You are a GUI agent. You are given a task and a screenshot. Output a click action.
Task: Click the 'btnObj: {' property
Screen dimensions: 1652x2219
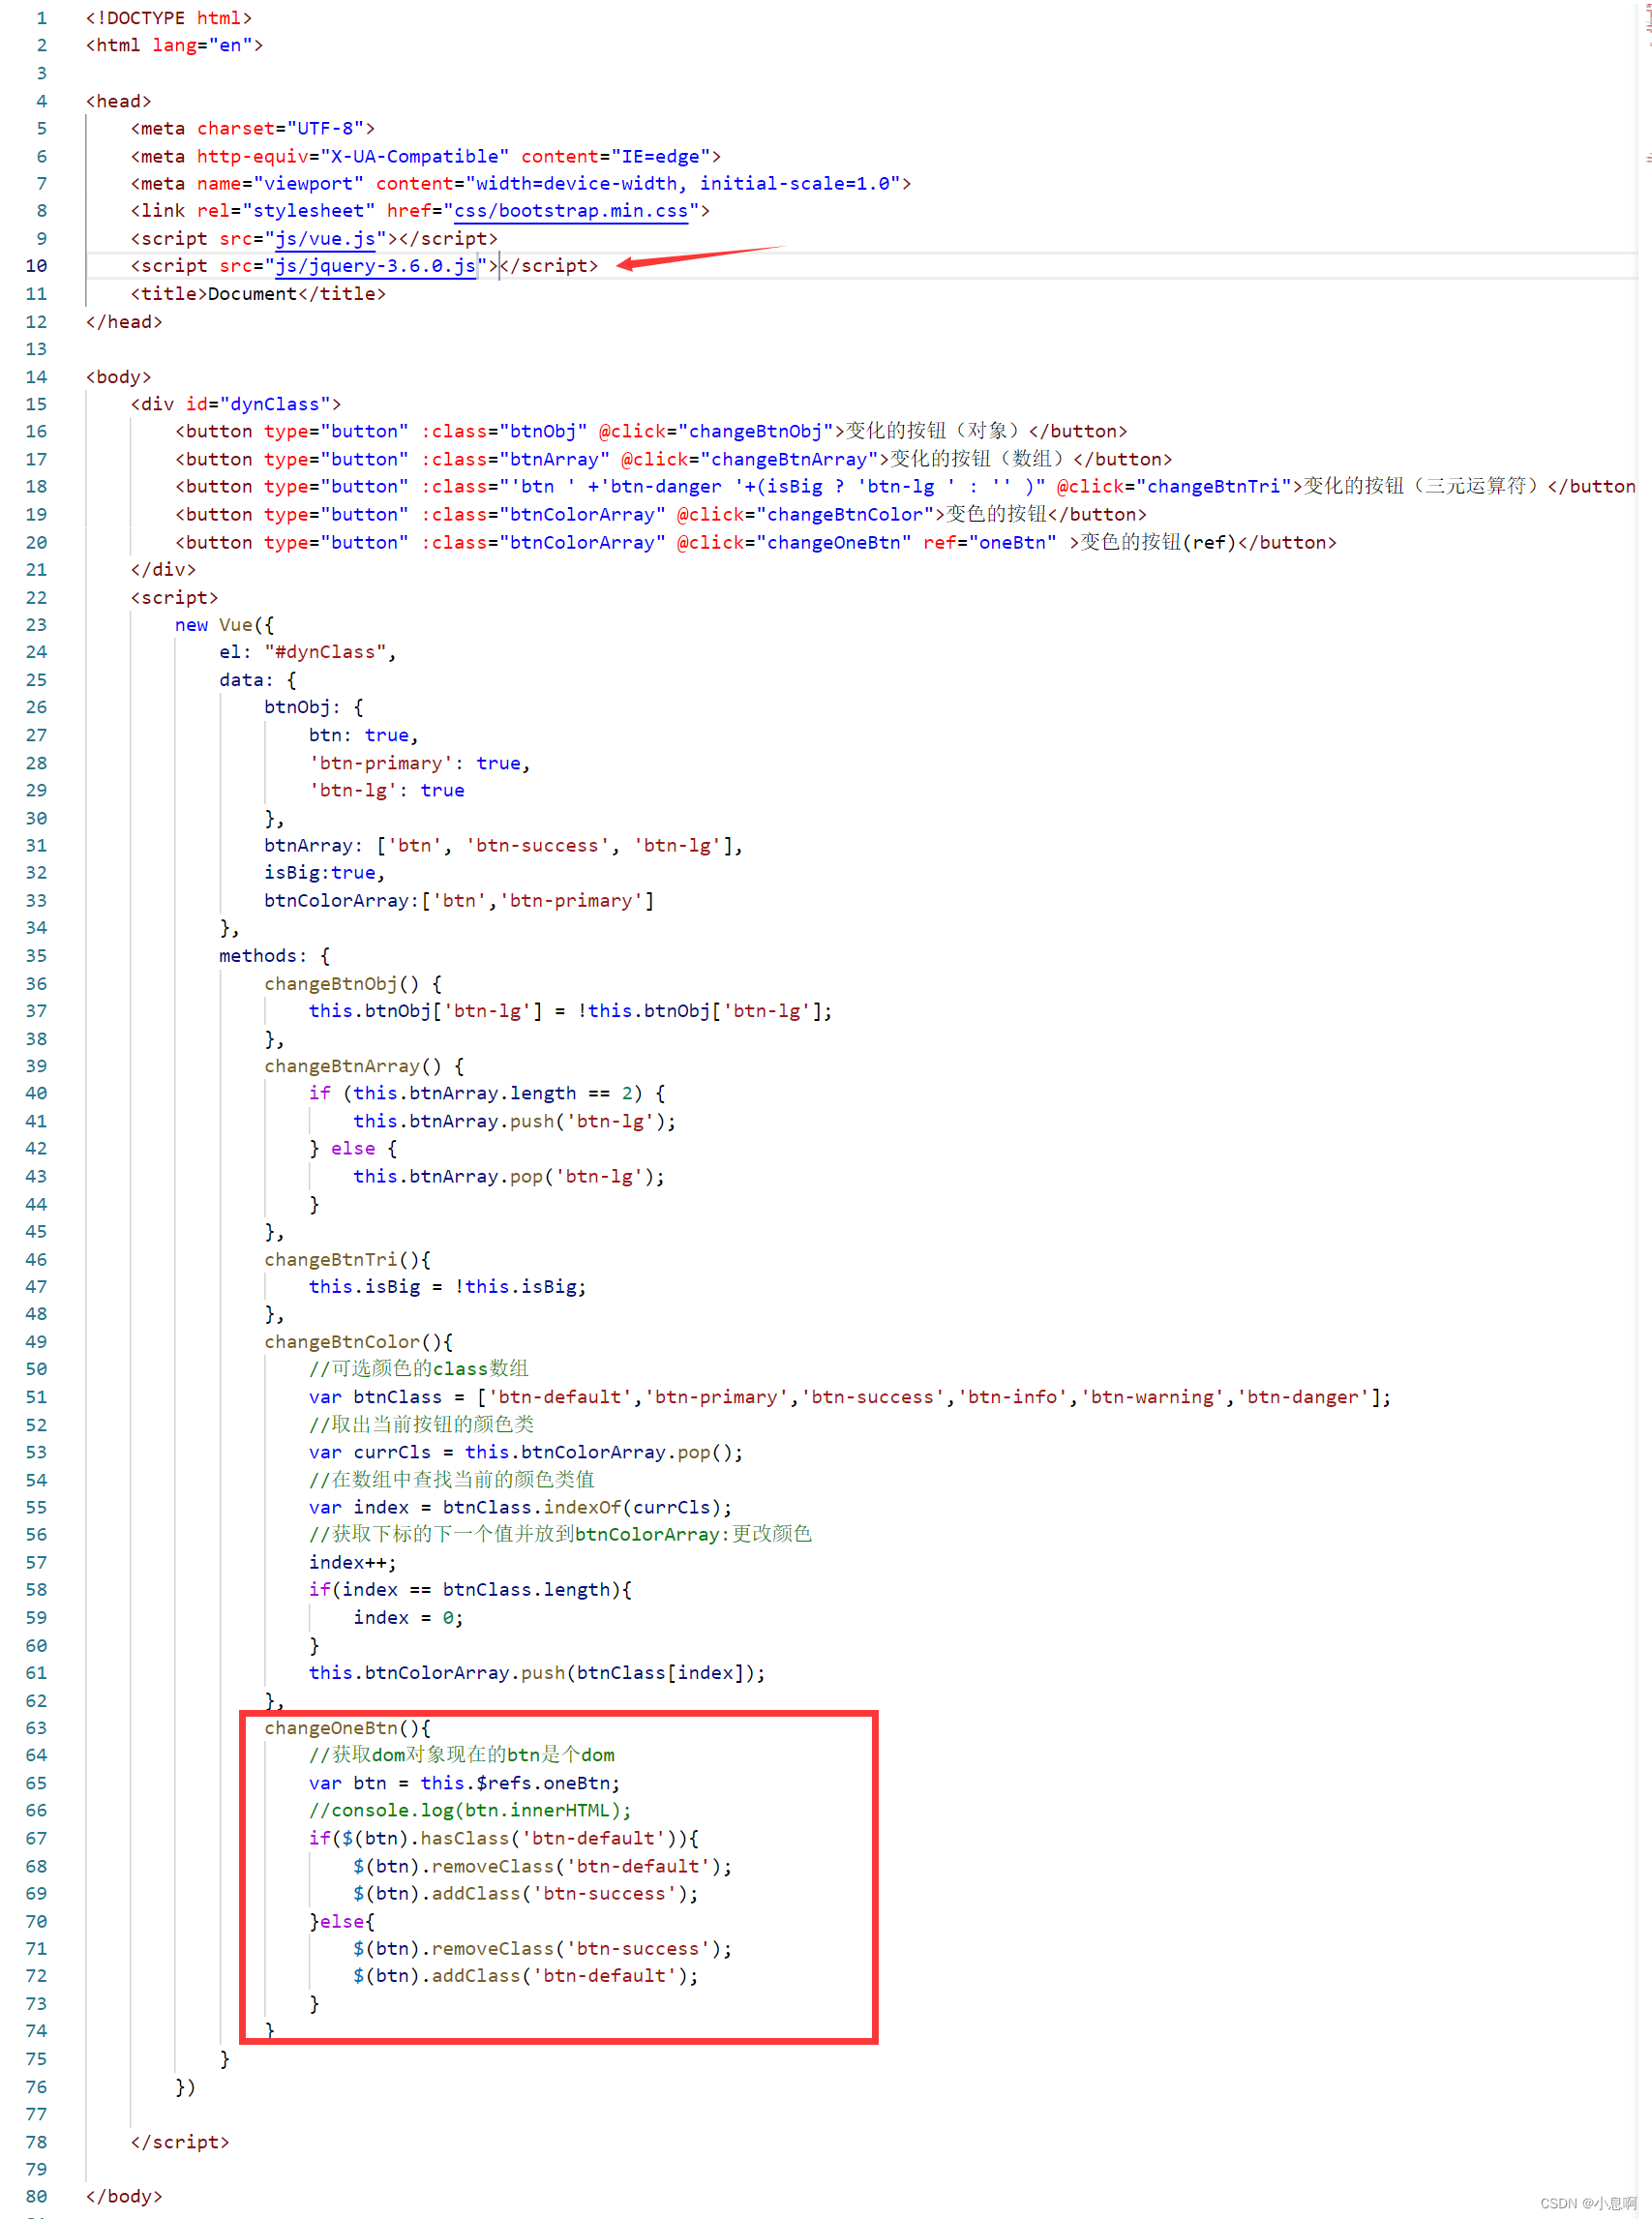(x=314, y=707)
